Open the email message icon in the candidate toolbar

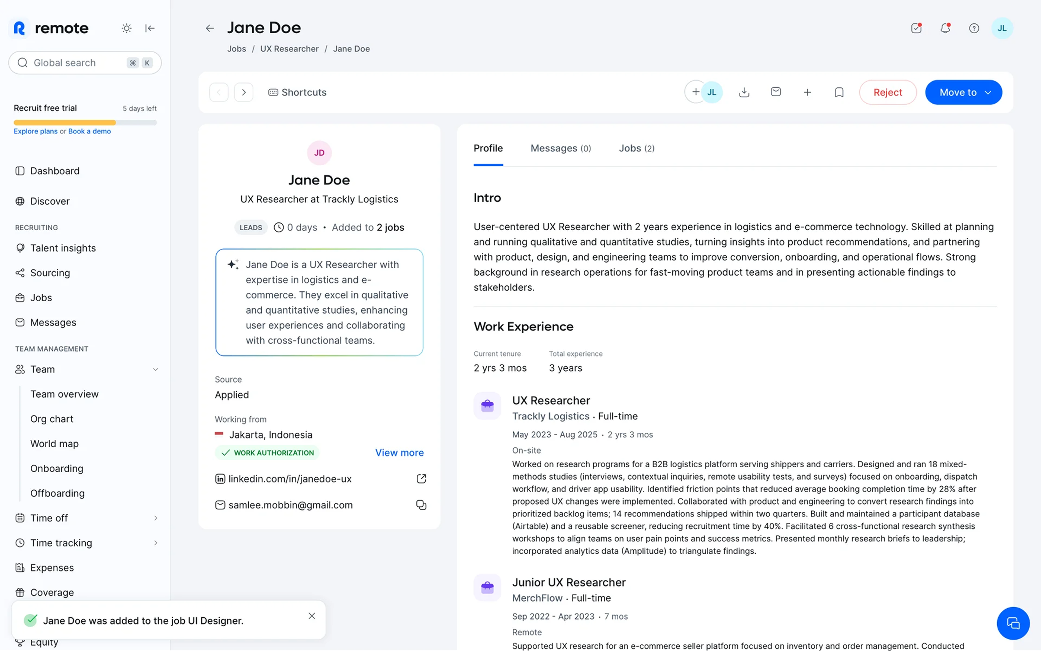(x=776, y=92)
